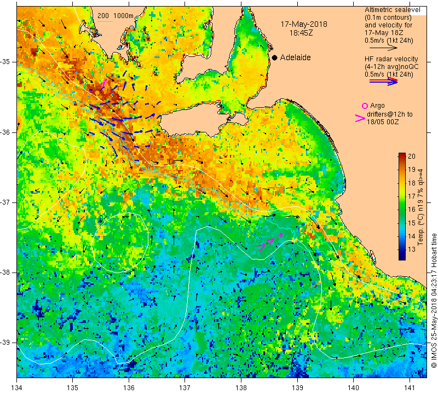Viewport: 438px width, 394px height.
Task: Click the latitude axis label -37
Action: (5, 202)
